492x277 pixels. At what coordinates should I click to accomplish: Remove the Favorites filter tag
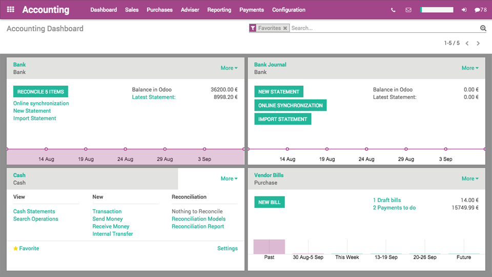tap(285, 28)
